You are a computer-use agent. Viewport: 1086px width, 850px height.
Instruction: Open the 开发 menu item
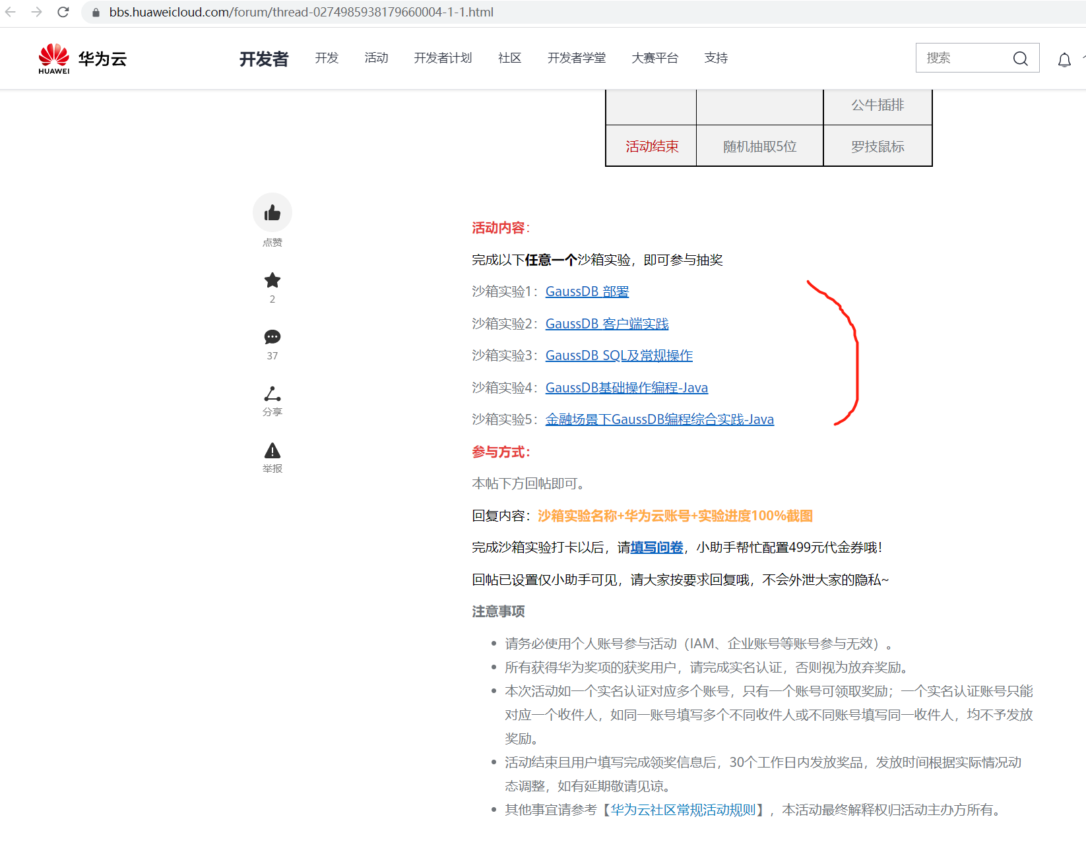[x=327, y=58]
